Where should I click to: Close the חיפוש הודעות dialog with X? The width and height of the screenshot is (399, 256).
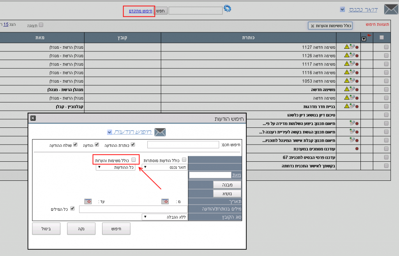(x=33, y=118)
